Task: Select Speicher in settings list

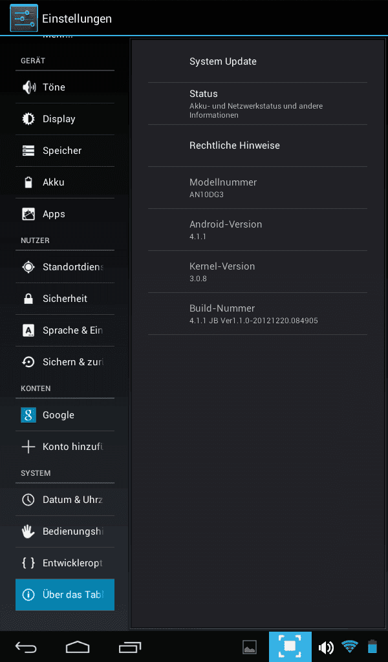Action: [x=62, y=151]
